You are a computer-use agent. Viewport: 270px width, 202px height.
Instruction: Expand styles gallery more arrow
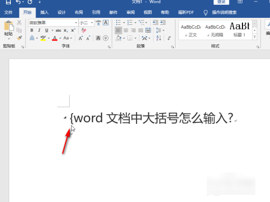(x=254, y=37)
